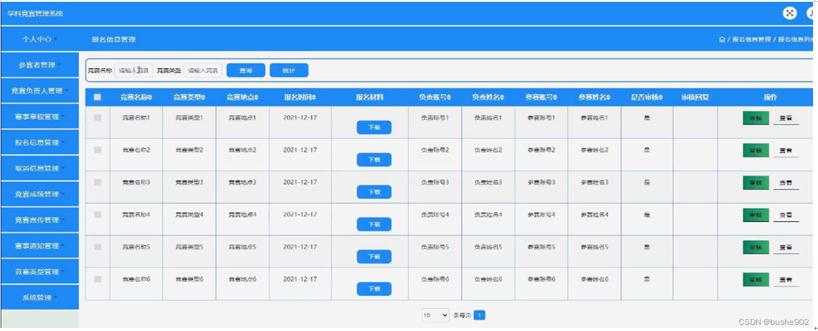Download materials for row 竞赛名称2
This screenshot has width=818, height=331.
pyautogui.click(x=374, y=160)
